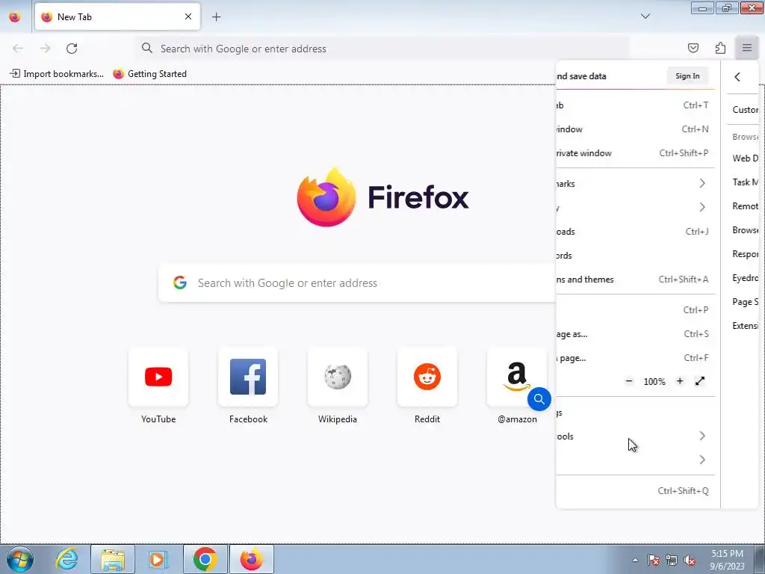Image resolution: width=765 pixels, height=574 pixels.
Task: Select the New tab entry (Ctrl+T)
Action: point(635,105)
